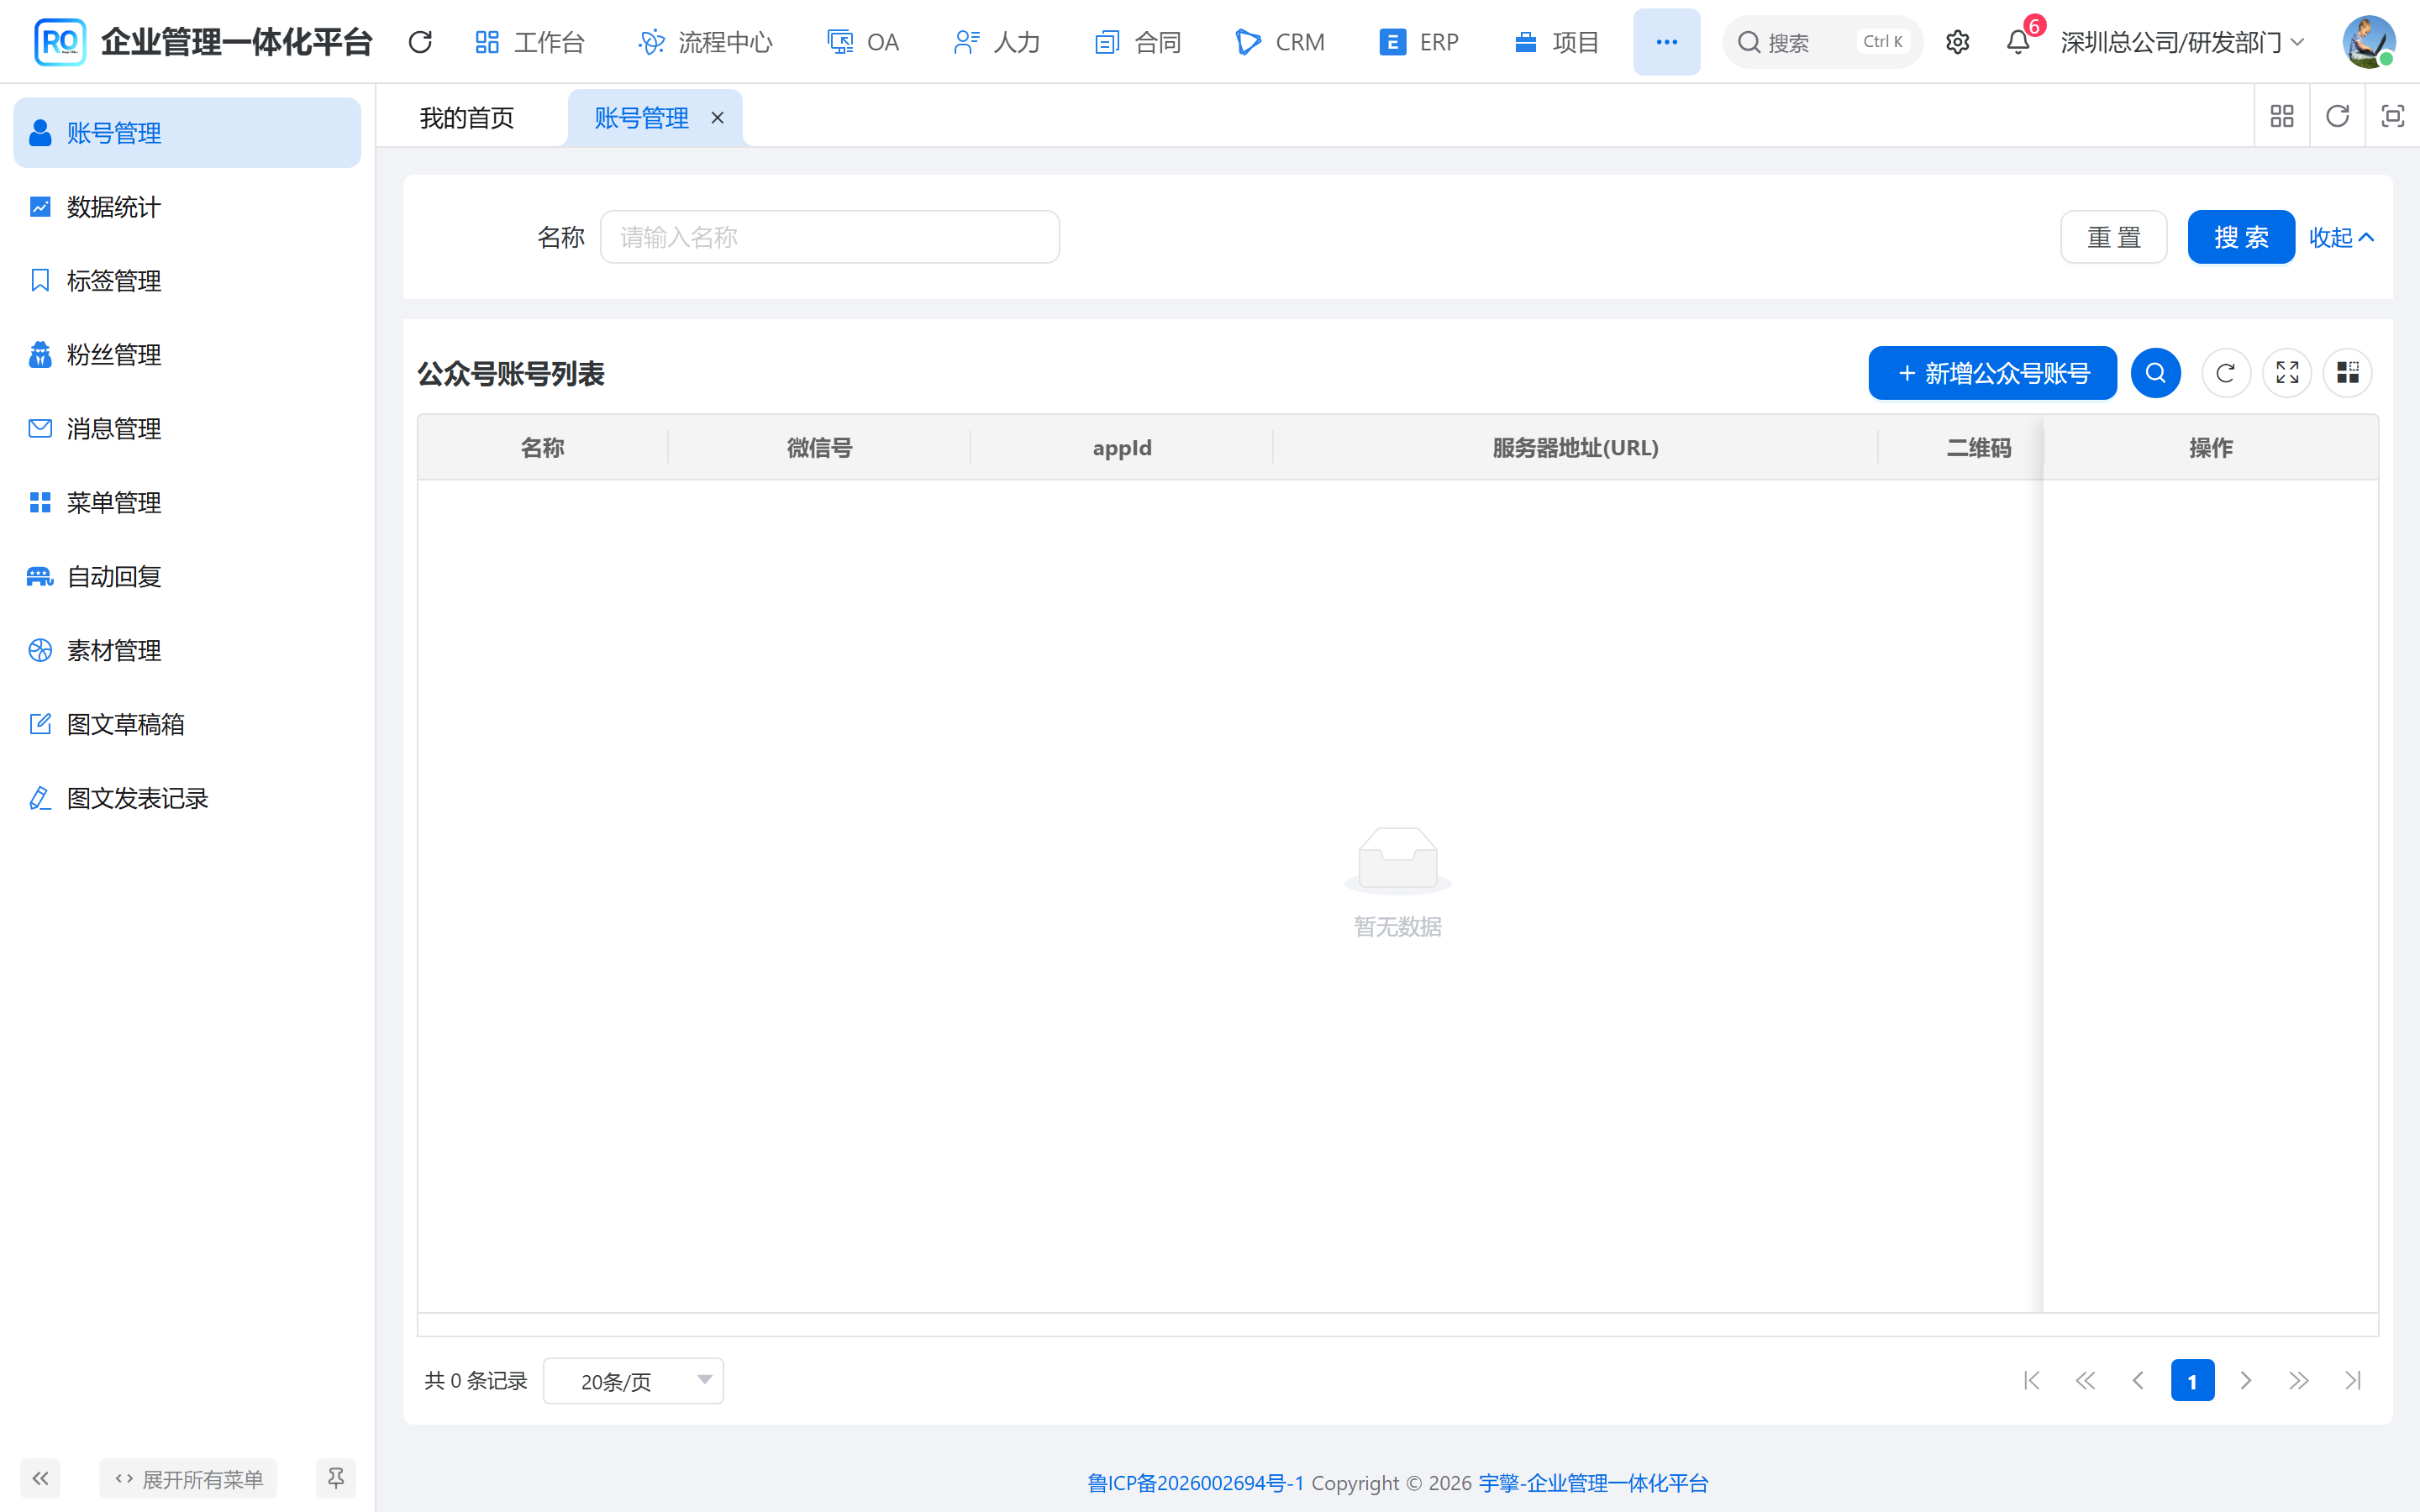
Task: Expand table to fullscreen icon
Action: click(2287, 373)
